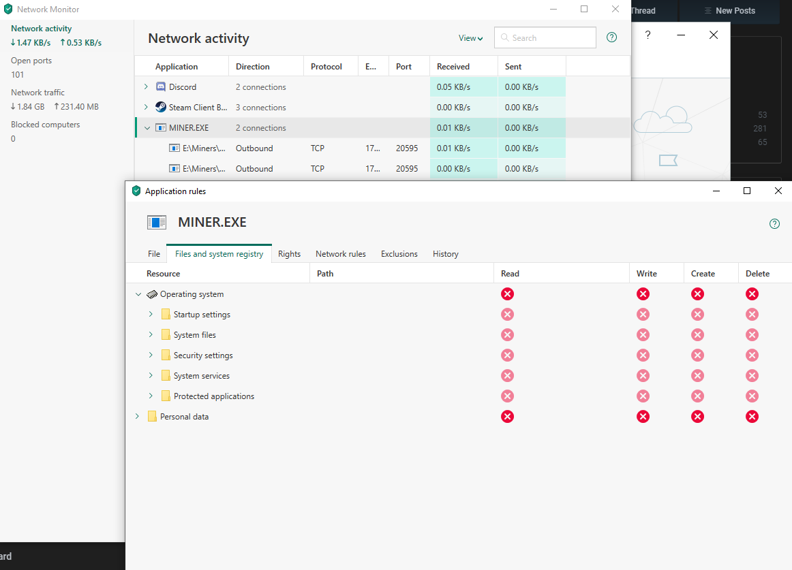792x570 pixels.
Task: Toggle Delete permission for System services
Action: [752, 376]
